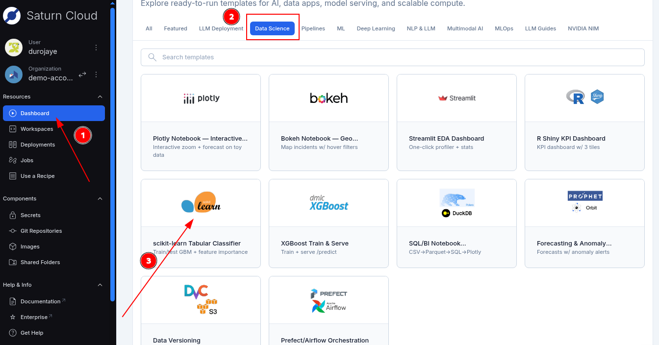
Task: Click the Jobs icon in the sidebar
Action: 13,160
